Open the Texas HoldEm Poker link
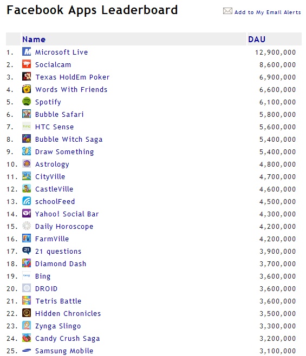Viewport: 306px width, 356px height. click(x=72, y=77)
